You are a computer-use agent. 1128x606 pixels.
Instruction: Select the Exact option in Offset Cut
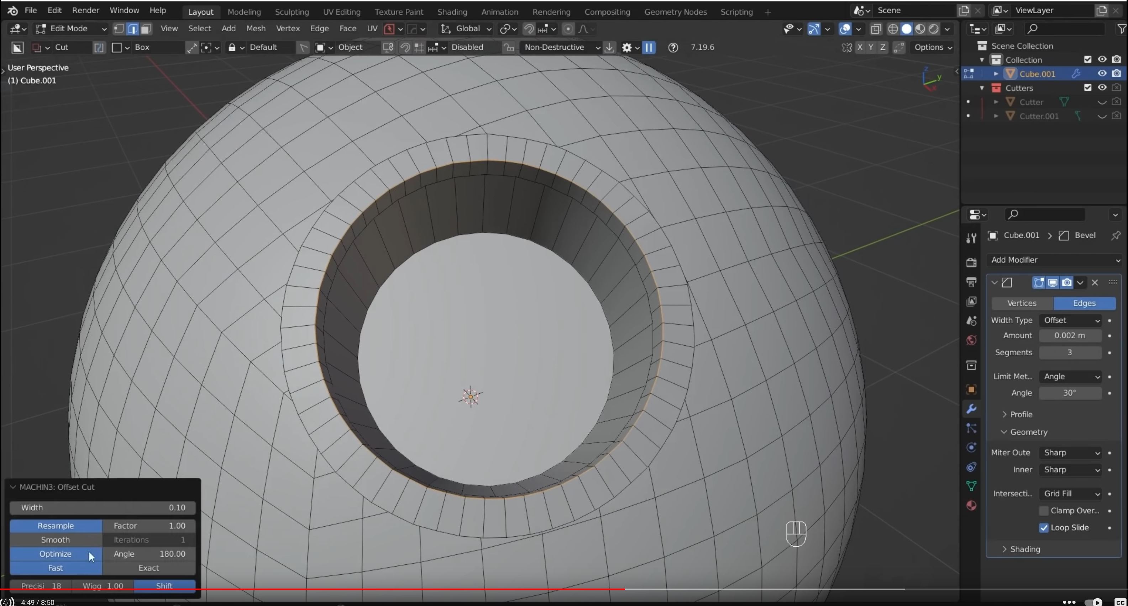(x=148, y=568)
